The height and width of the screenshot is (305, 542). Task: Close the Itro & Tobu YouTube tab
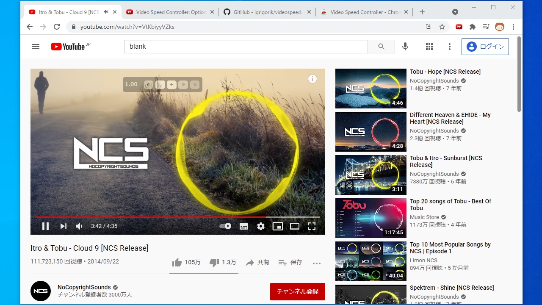tap(115, 12)
